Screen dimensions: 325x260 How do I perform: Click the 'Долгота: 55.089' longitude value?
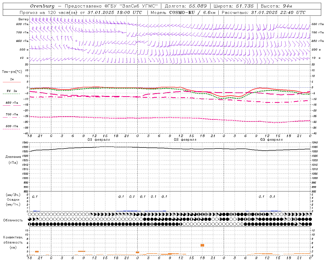tap(186, 6)
